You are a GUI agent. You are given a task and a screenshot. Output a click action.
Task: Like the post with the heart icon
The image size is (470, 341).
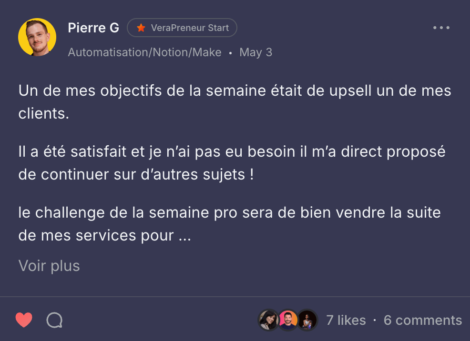[x=24, y=320]
